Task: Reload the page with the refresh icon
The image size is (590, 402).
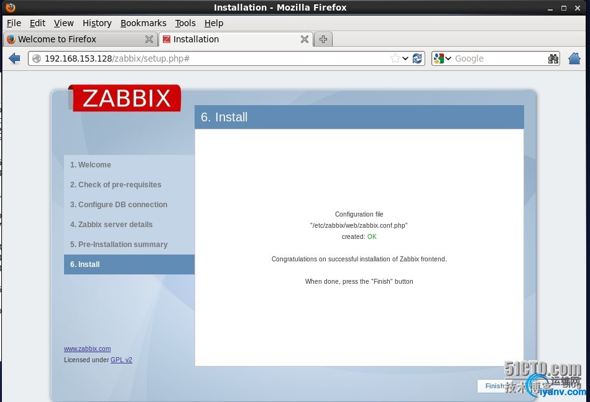Action: [x=417, y=58]
